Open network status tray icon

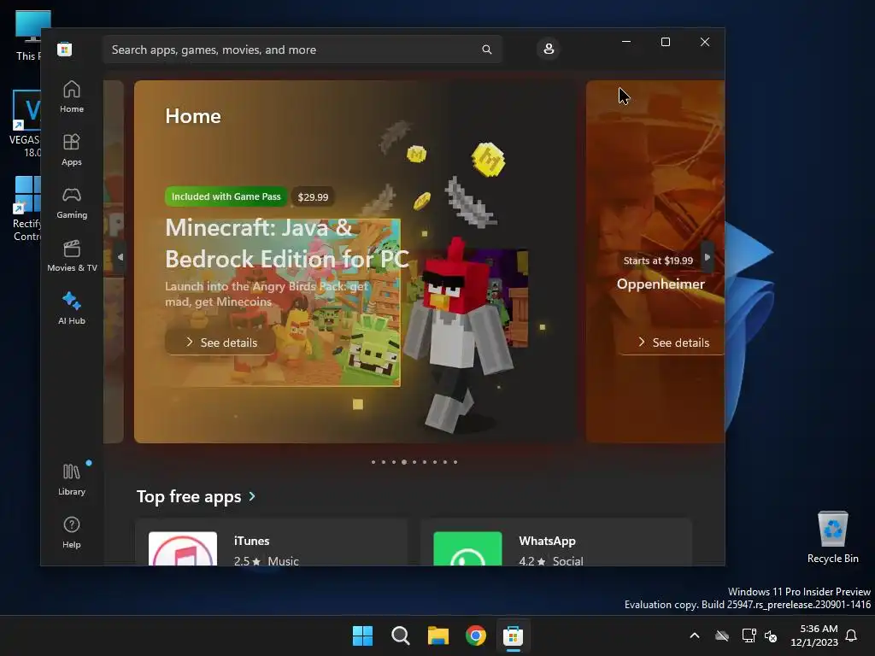coord(749,635)
